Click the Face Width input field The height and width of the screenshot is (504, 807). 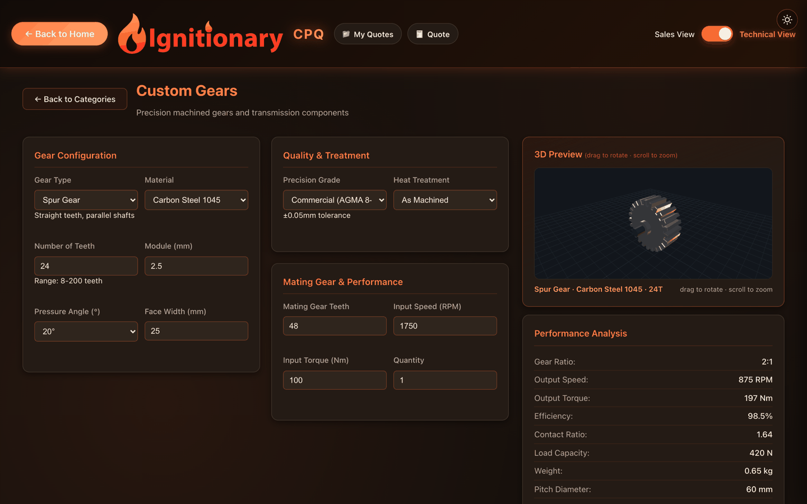pyautogui.click(x=196, y=331)
